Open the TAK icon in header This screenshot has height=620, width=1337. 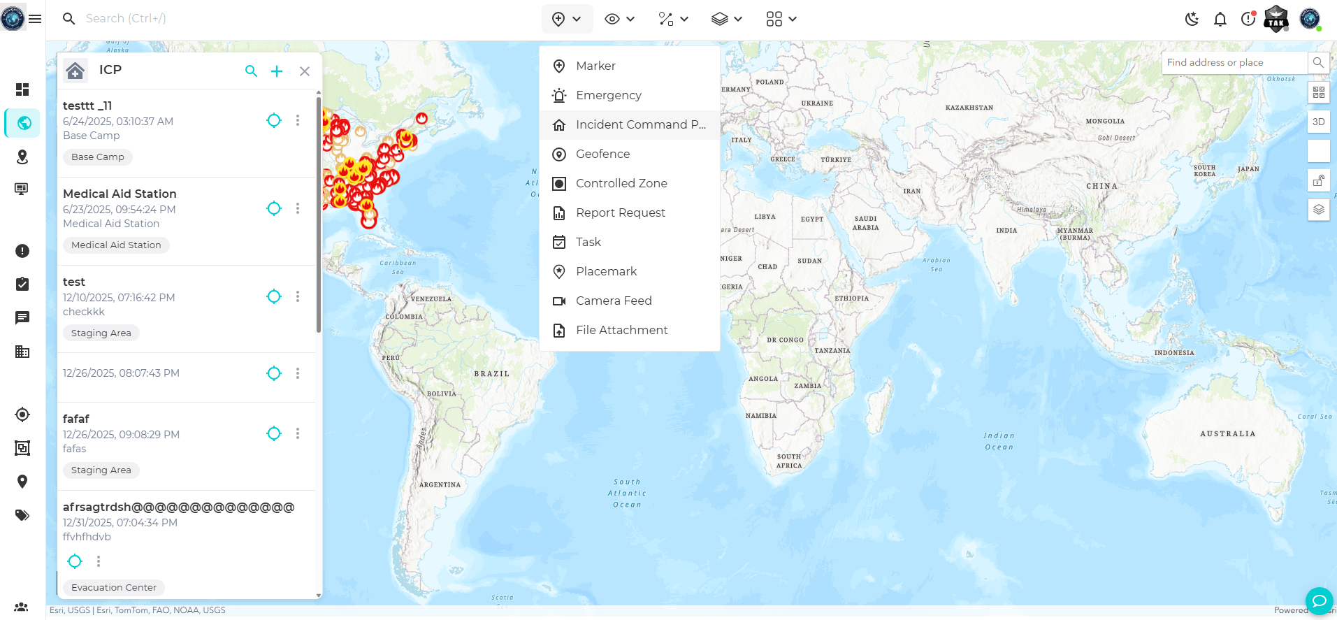tap(1276, 19)
